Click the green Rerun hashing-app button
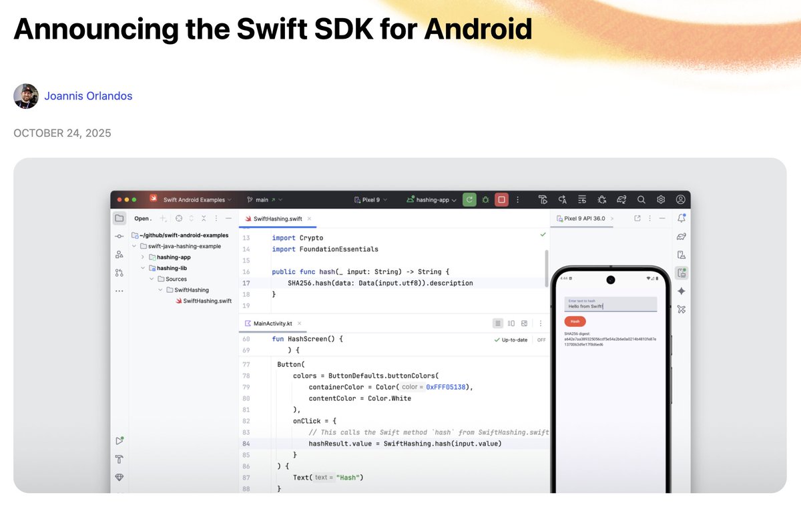 [470, 199]
